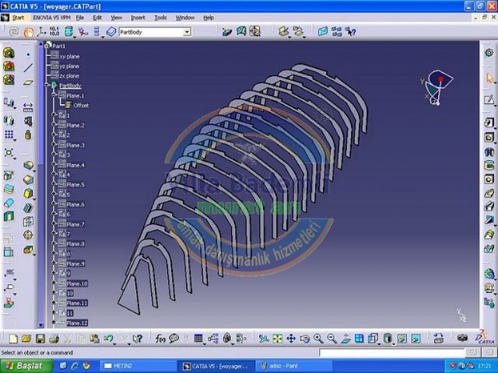Viewport: 498px width, 373px height.
Task: Click the tree scrollbar down arrow
Action: pyautogui.click(x=40, y=326)
